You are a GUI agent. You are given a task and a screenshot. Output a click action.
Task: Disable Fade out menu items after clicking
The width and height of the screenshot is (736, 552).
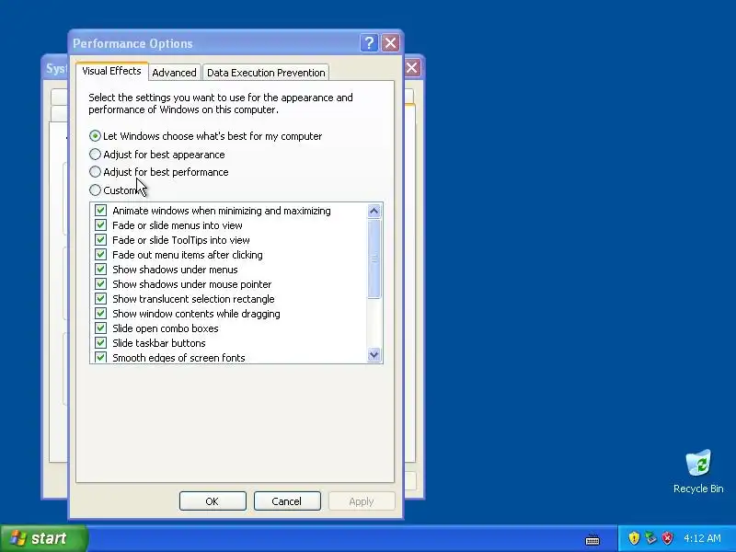click(100, 255)
